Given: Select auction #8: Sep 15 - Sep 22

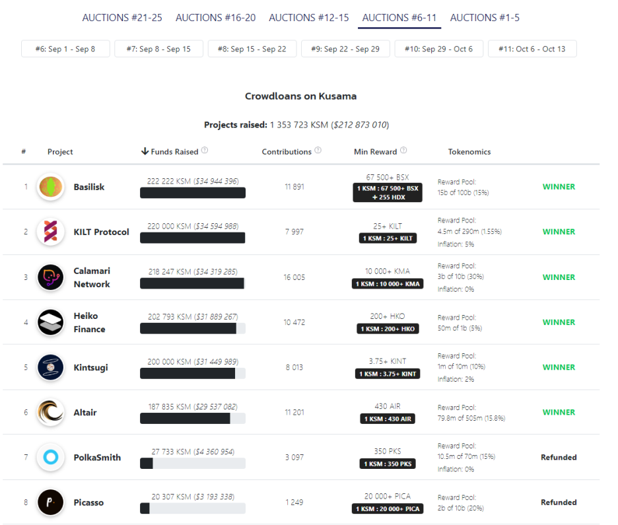Looking at the screenshot, I should coord(252,49).
